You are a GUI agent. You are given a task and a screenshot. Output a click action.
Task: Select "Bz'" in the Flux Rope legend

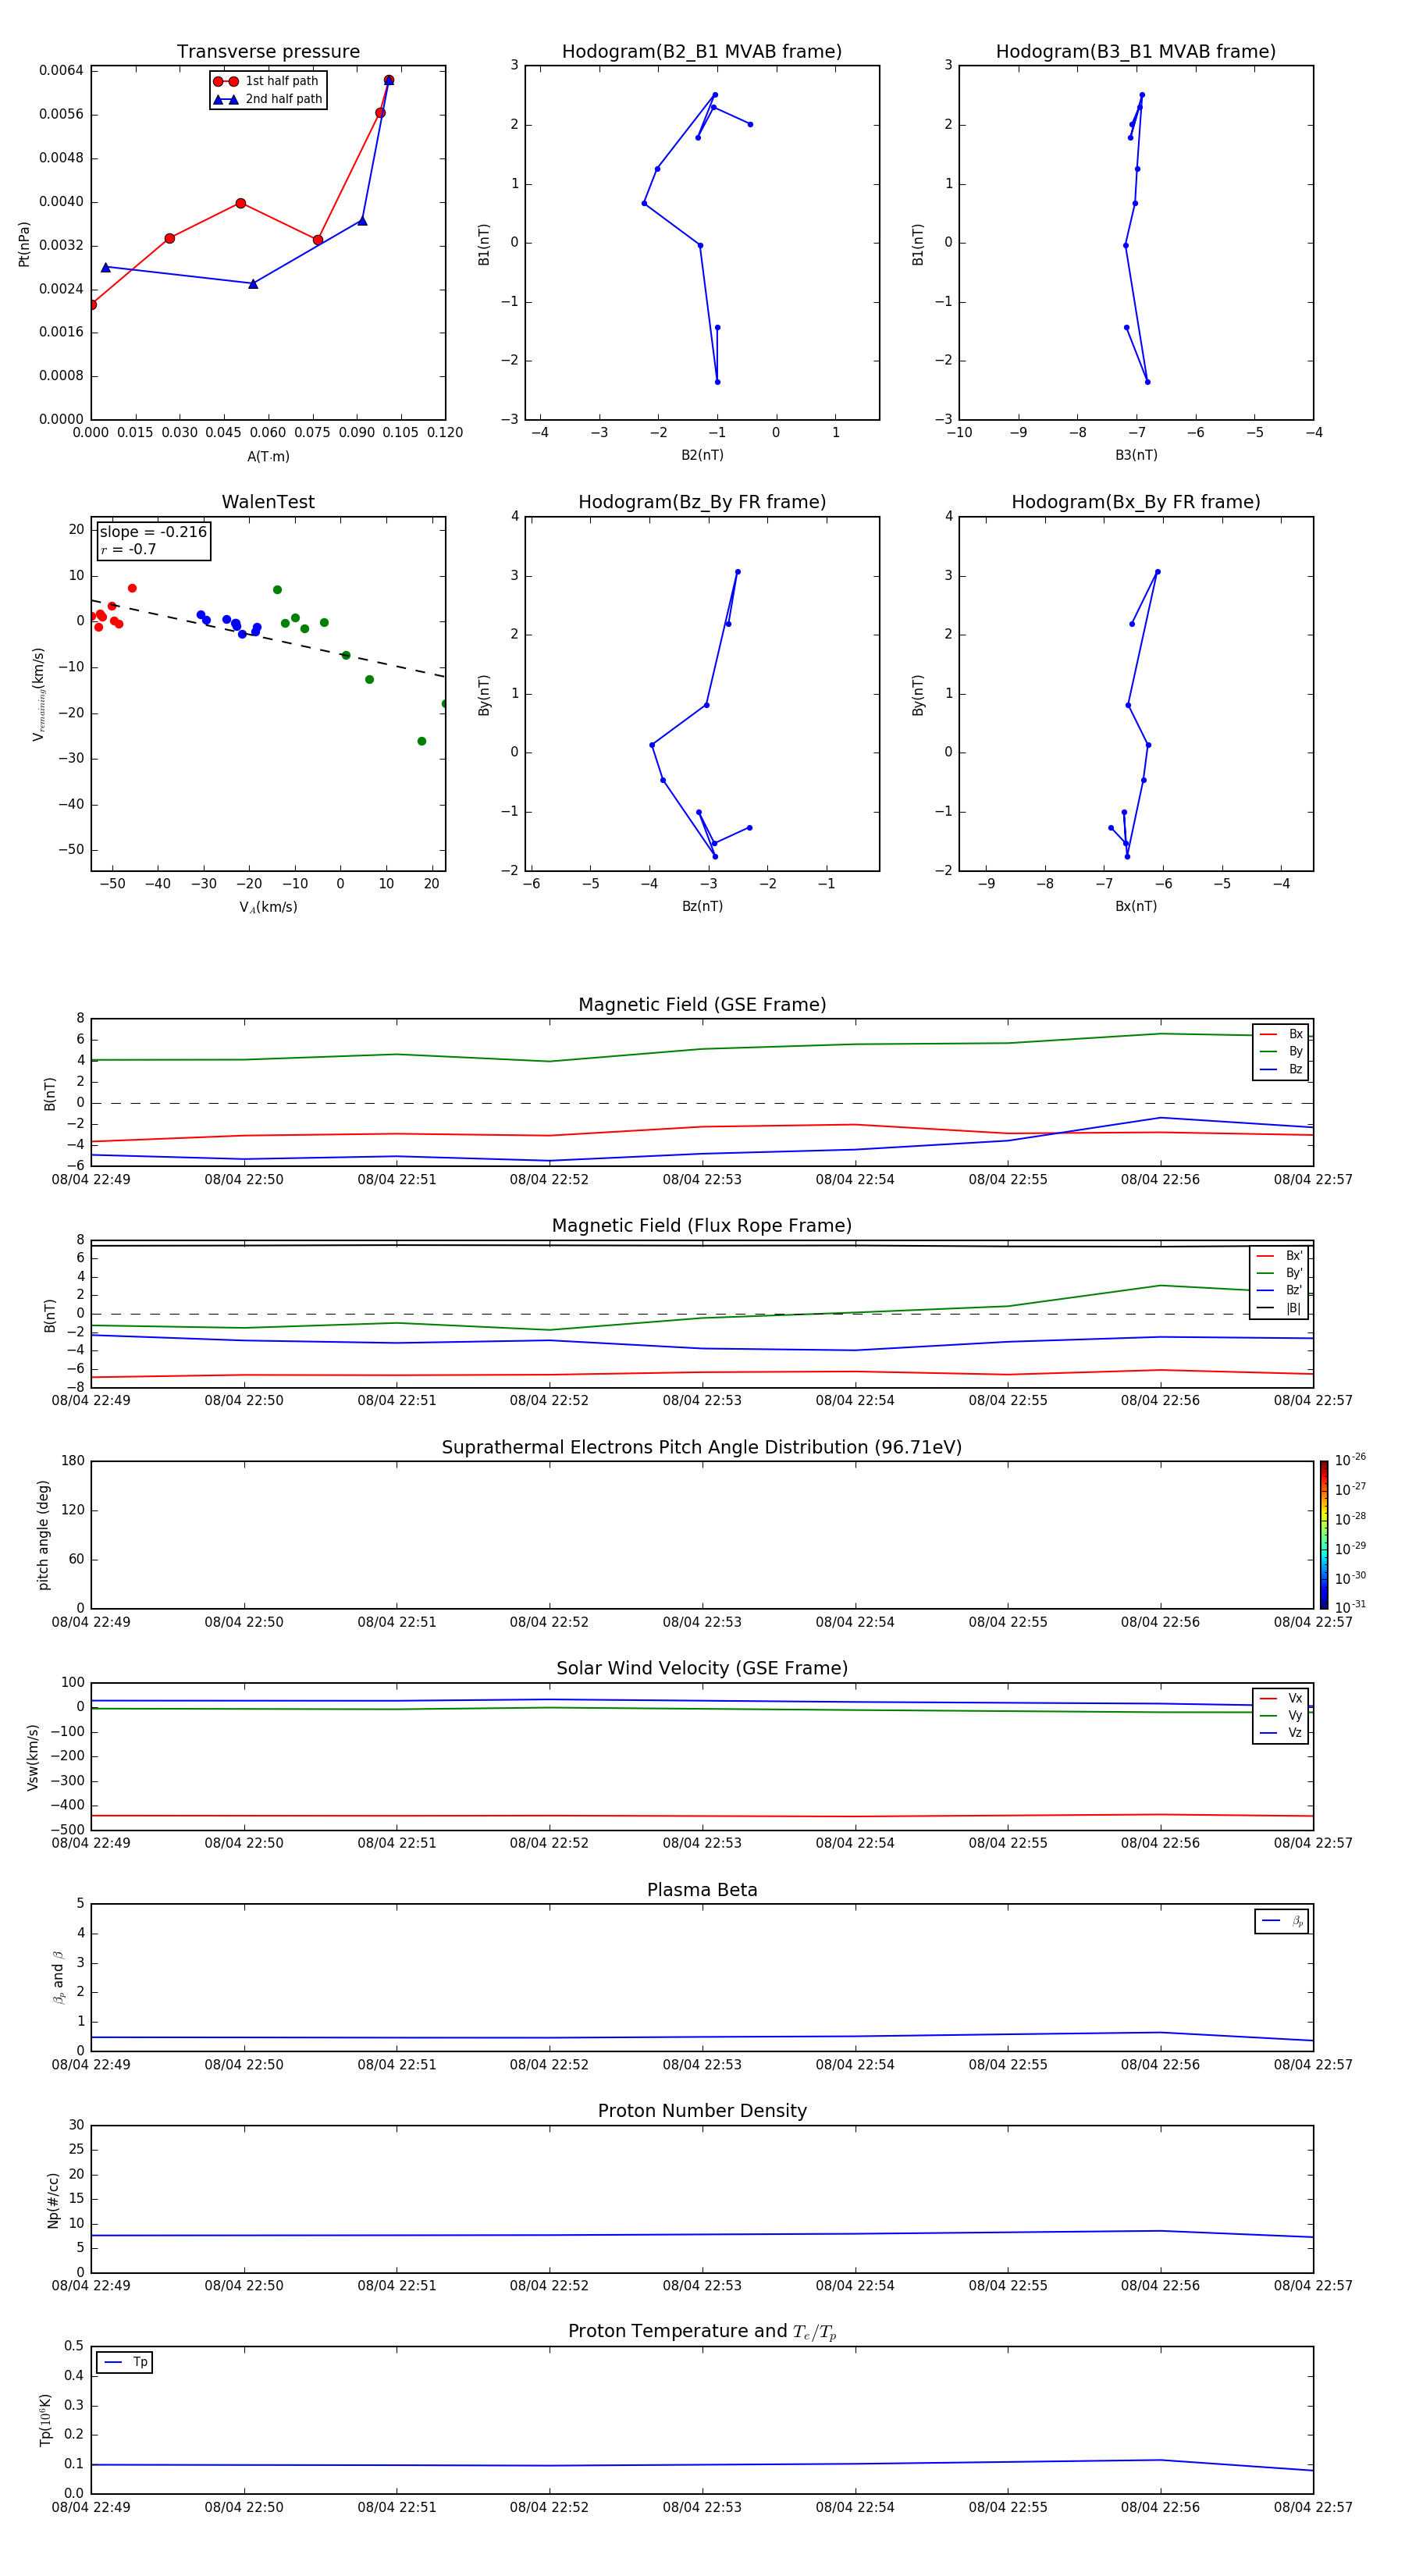click(1280, 1290)
